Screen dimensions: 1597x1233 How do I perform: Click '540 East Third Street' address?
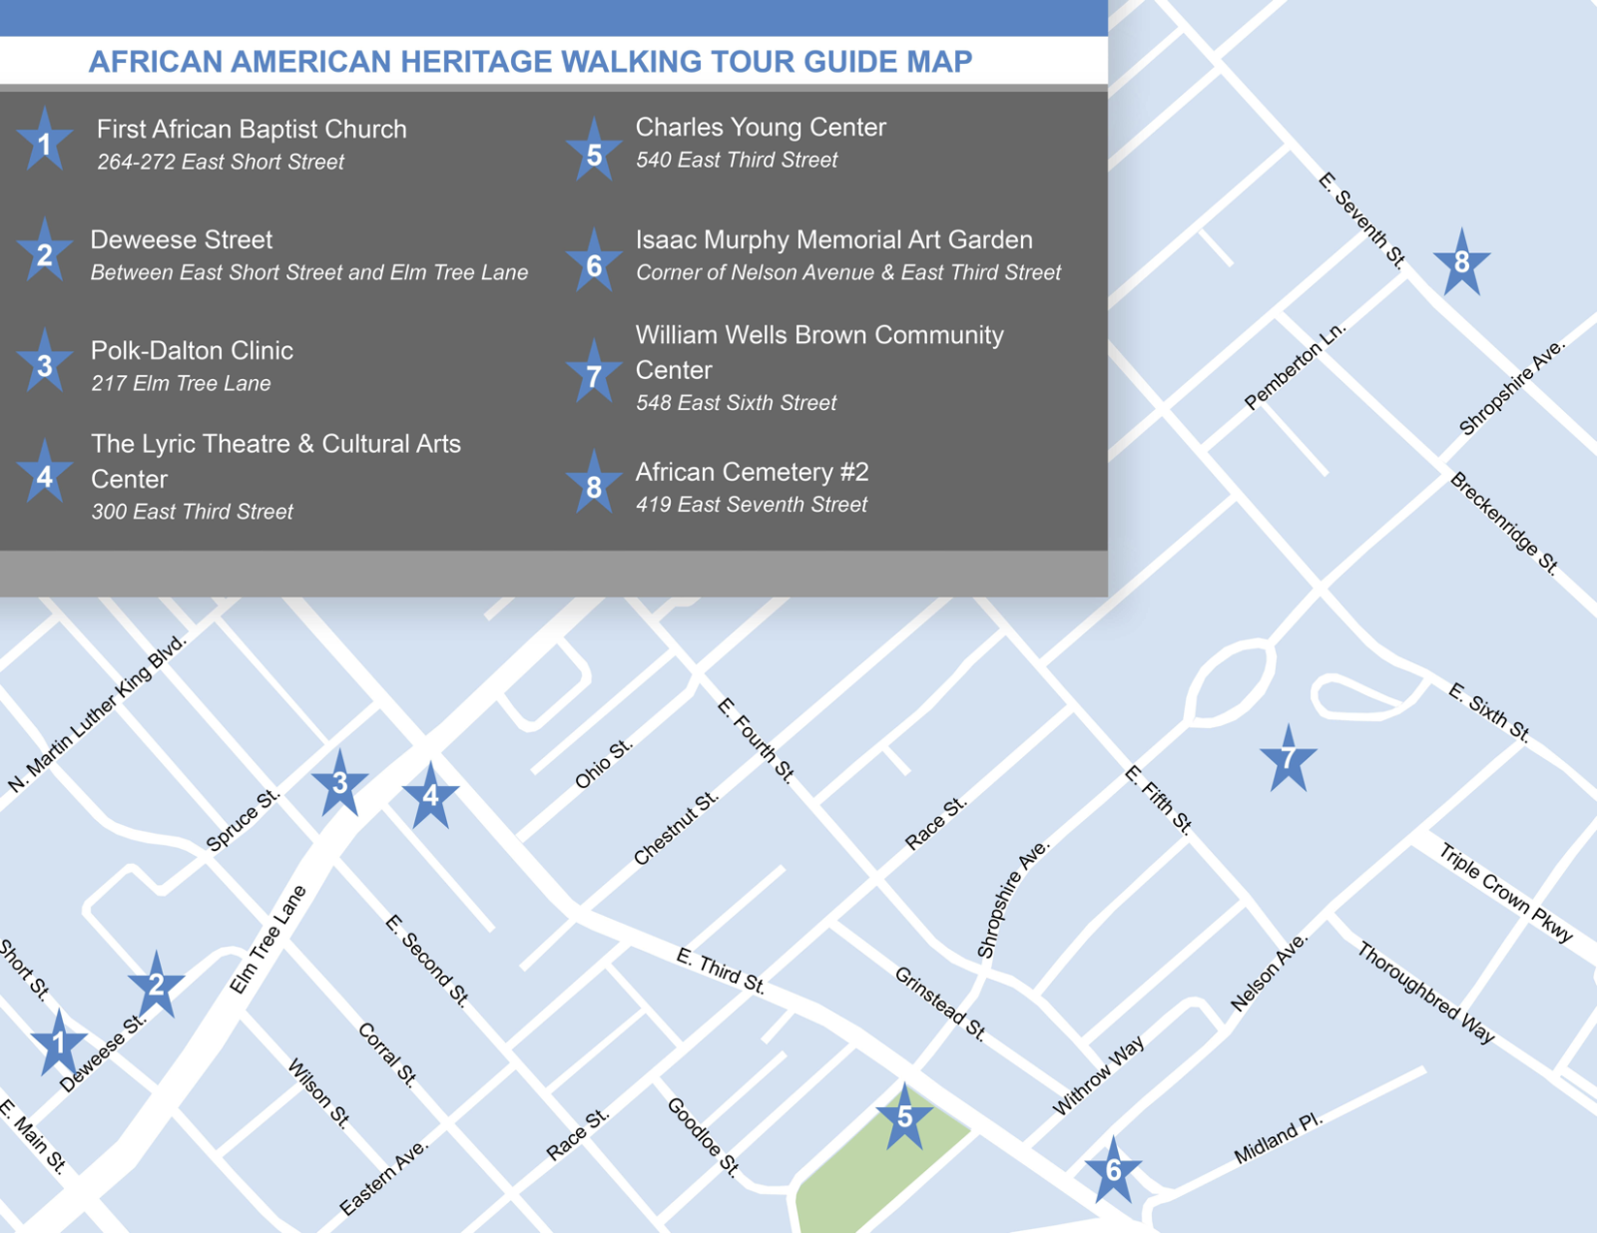(x=737, y=160)
